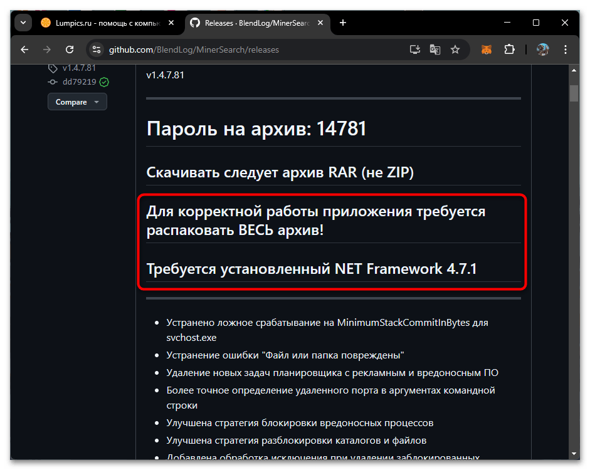Click bullet 'Файл или папка повреждены'
The height and width of the screenshot is (470, 590).
(285, 355)
